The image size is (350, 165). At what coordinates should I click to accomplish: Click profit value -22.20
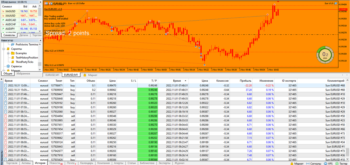coord(248,85)
